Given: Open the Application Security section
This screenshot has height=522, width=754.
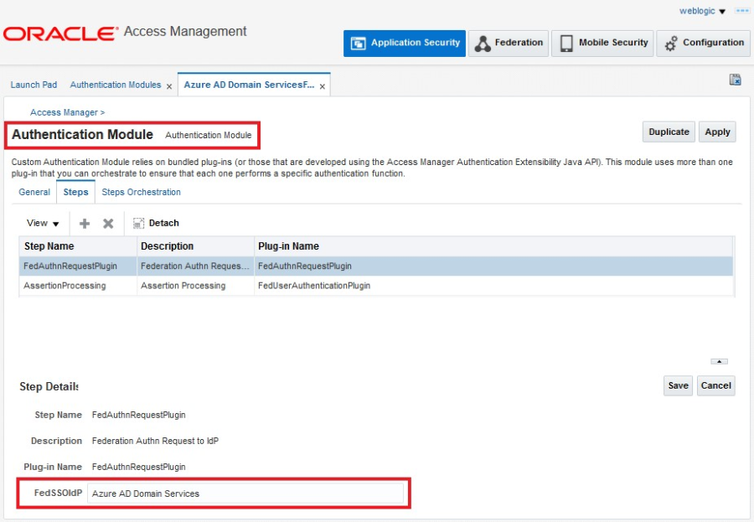Looking at the screenshot, I should click(x=405, y=44).
